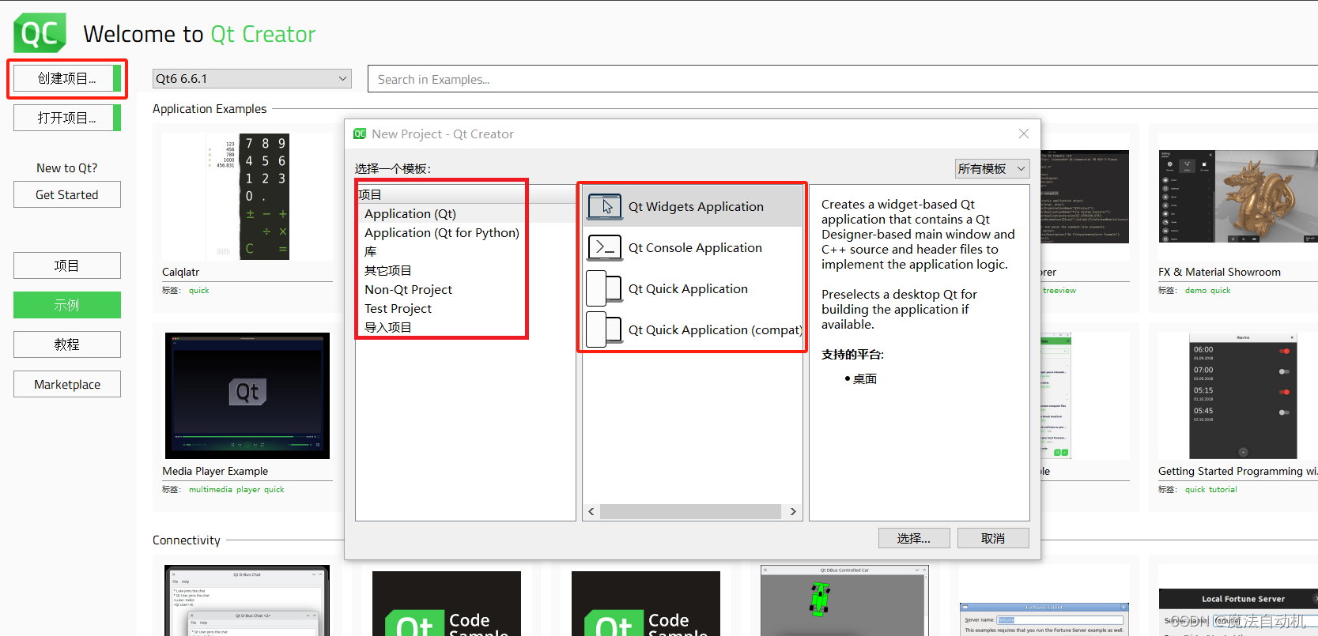This screenshot has width=1318, height=636.
Task: Click the quick tag under Calqlatr
Action: click(x=199, y=291)
